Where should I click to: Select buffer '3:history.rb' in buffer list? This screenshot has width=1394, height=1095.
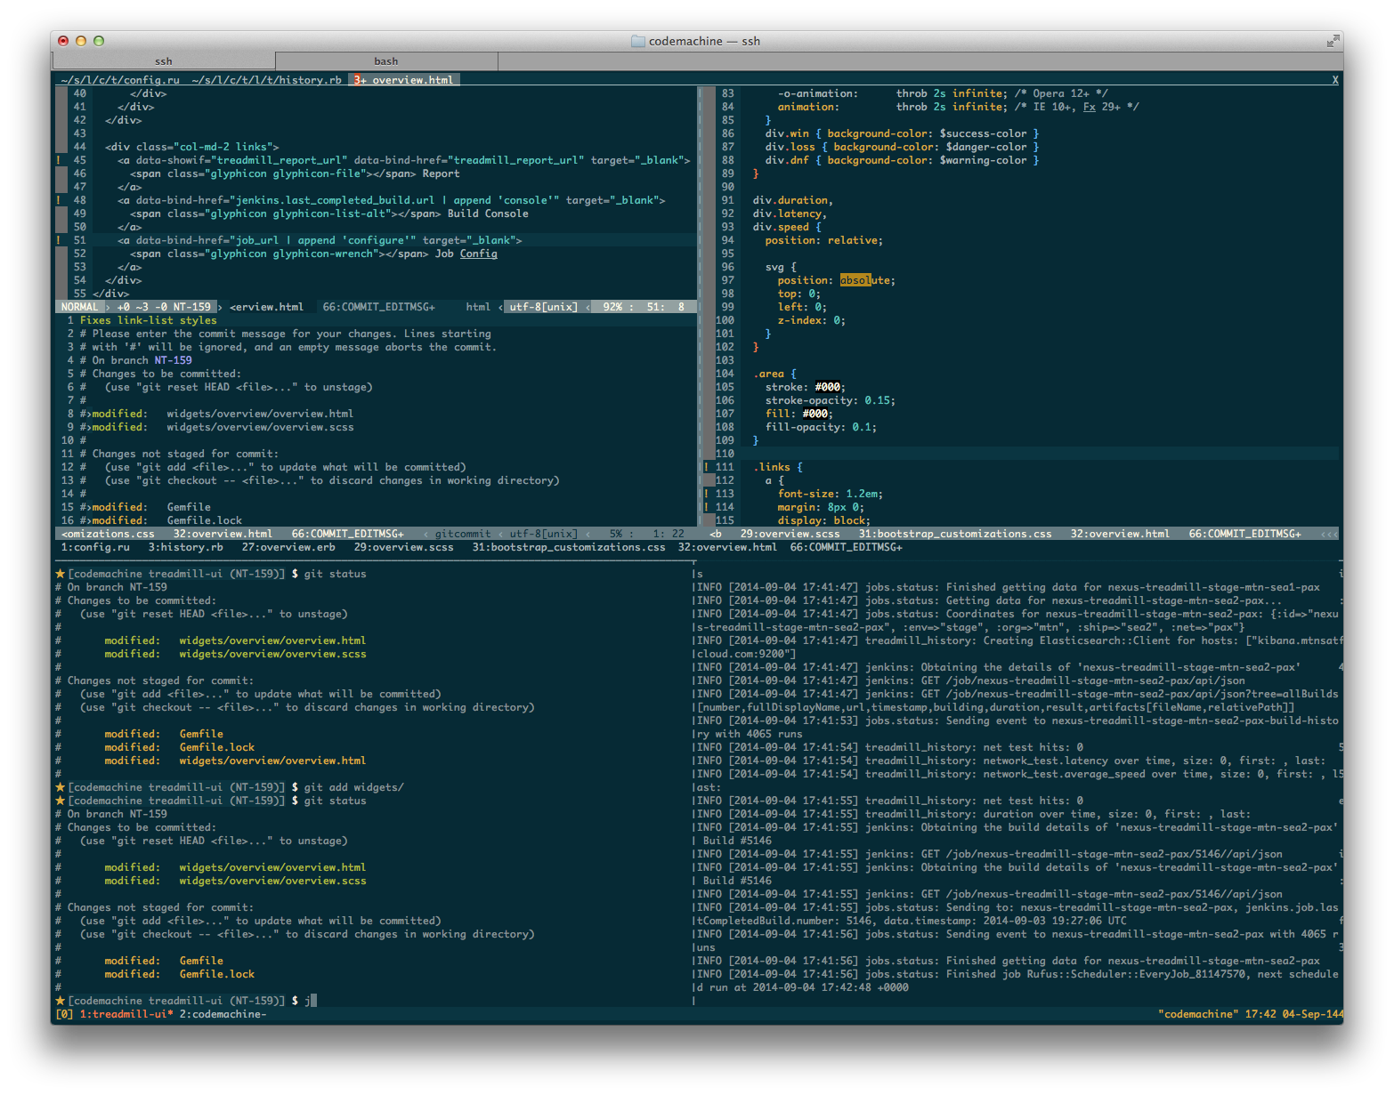(x=185, y=547)
